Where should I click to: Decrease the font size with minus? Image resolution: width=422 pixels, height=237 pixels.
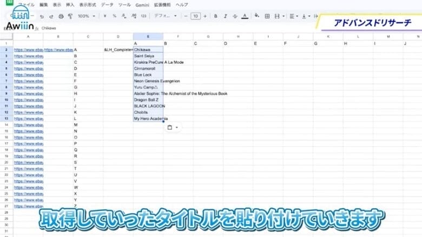pos(186,16)
